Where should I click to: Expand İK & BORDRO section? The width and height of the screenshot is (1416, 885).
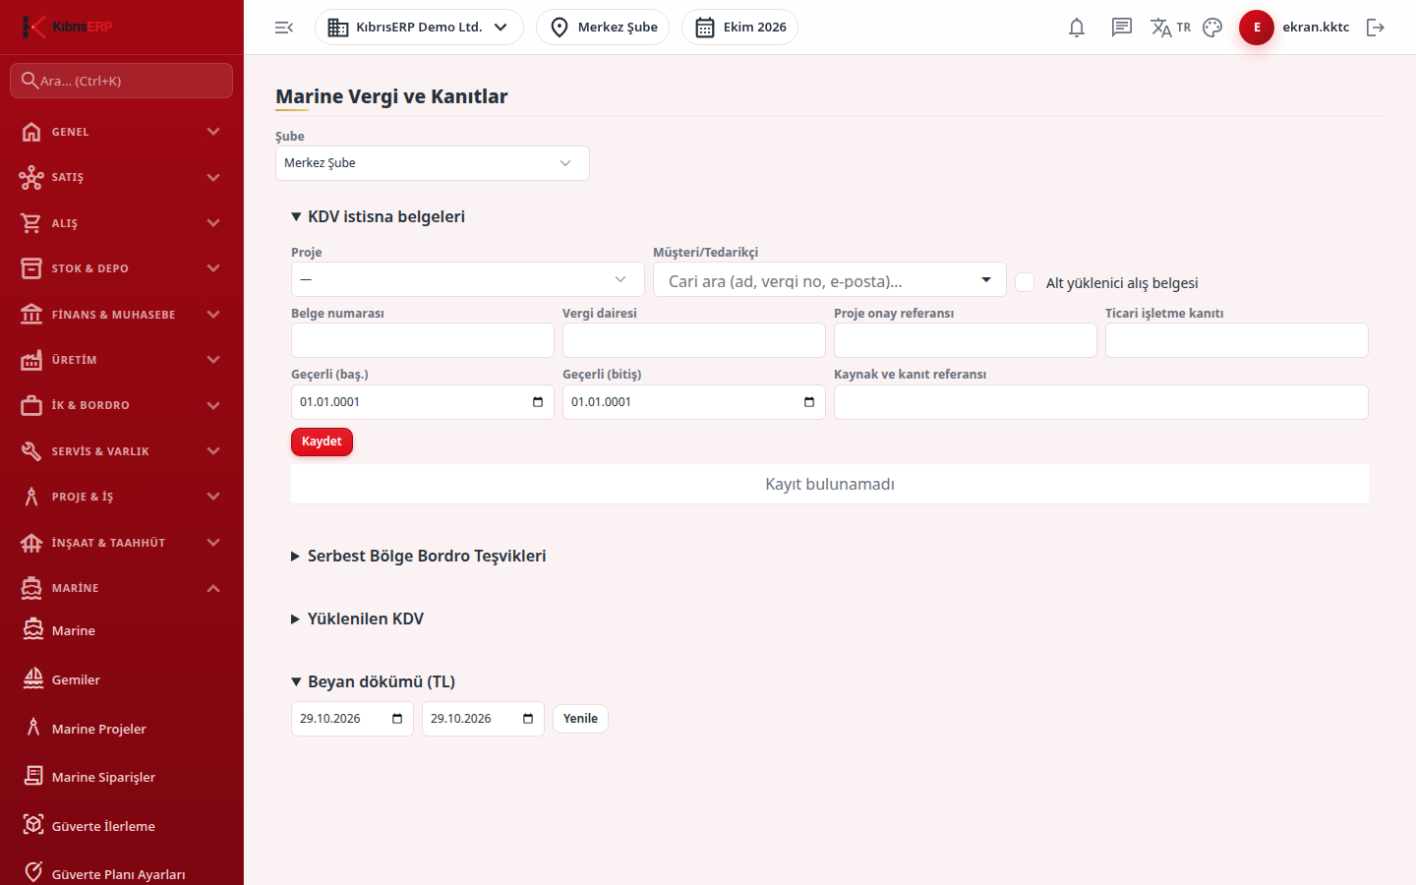(122, 405)
